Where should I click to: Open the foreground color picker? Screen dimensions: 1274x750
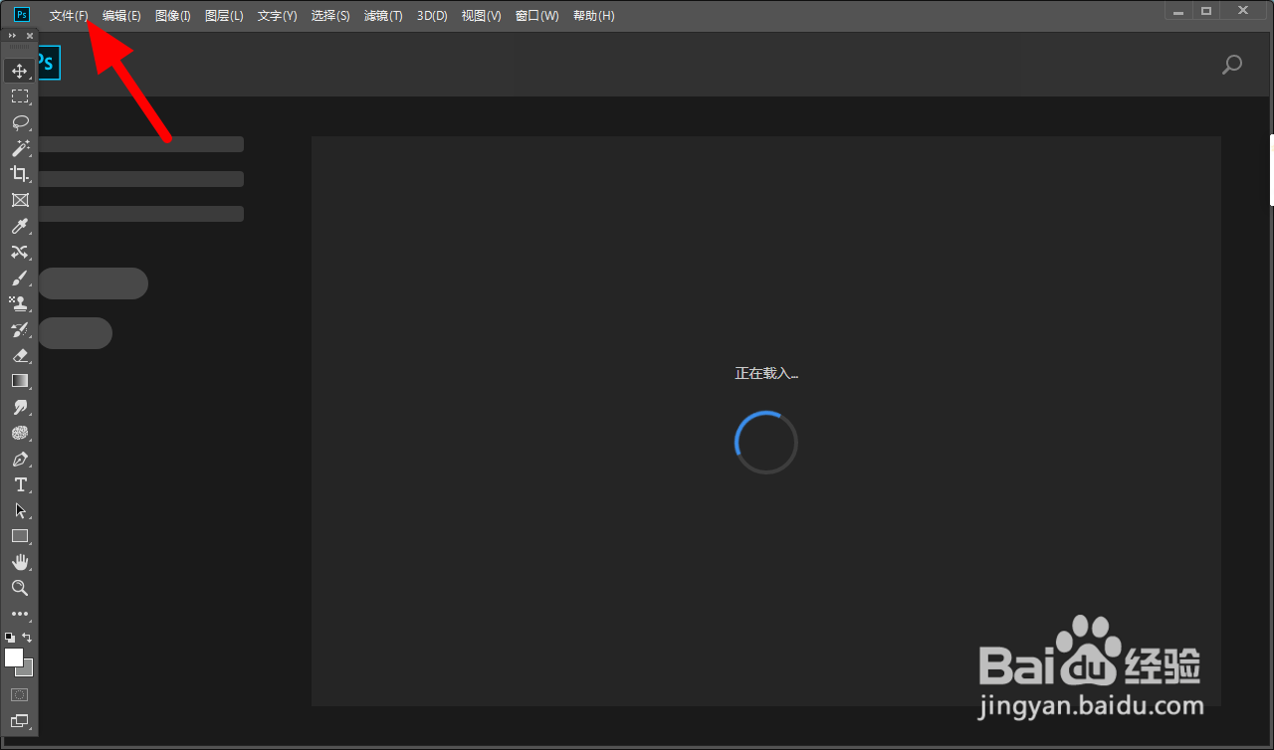click(x=14, y=657)
